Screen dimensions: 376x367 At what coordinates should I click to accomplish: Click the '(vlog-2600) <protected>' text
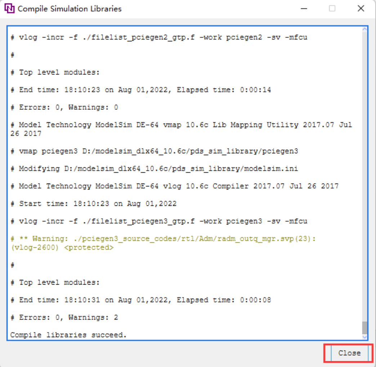click(62, 248)
